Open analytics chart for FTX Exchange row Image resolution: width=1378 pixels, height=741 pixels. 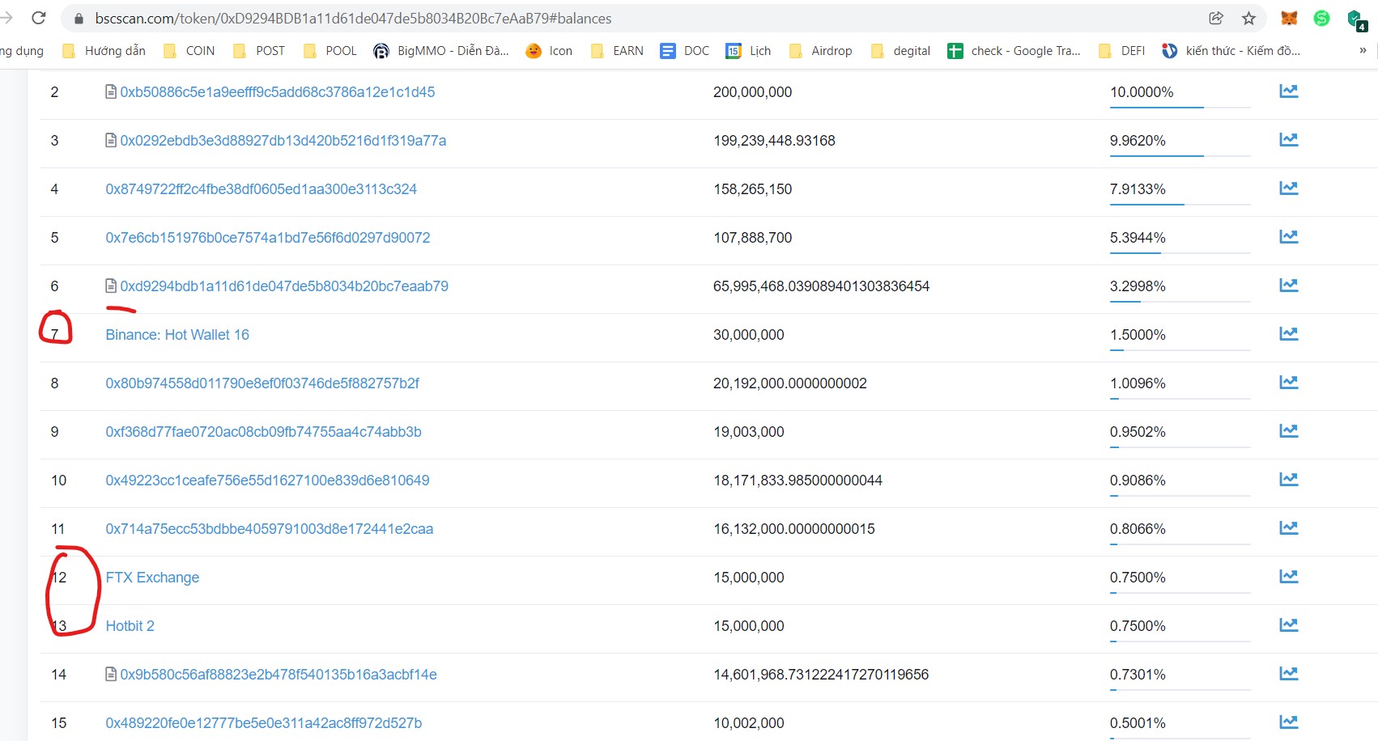[x=1288, y=577]
